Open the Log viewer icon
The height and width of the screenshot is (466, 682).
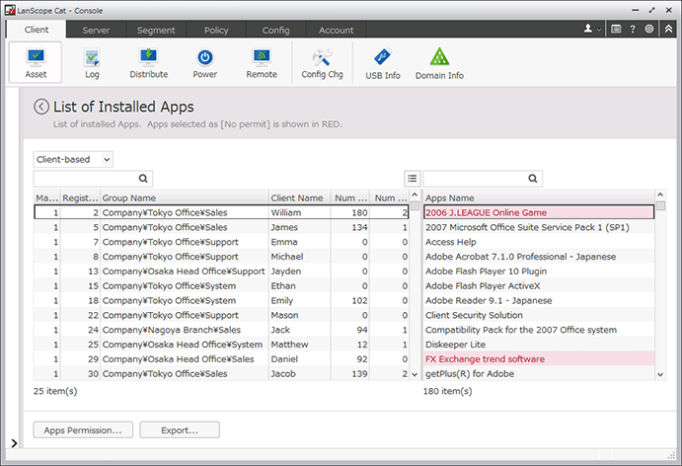[92, 61]
